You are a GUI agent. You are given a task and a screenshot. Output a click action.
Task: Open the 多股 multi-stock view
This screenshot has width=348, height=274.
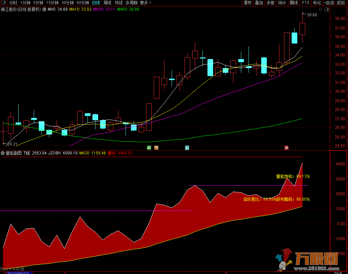coord(270,3)
